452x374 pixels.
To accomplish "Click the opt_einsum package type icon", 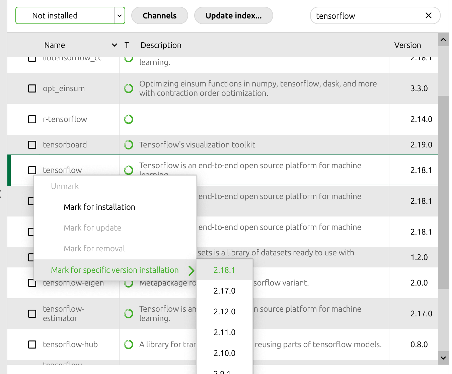I will [x=129, y=88].
